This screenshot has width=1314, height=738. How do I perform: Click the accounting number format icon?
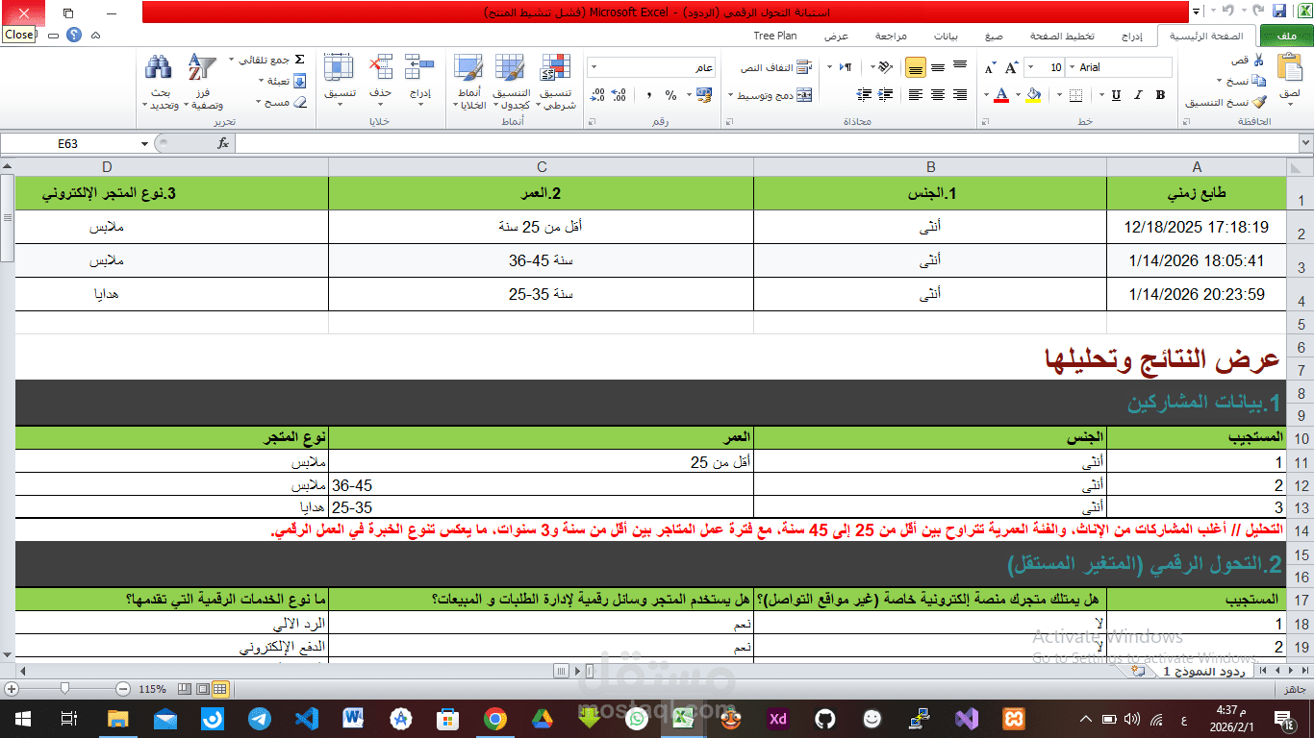click(703, 95)
